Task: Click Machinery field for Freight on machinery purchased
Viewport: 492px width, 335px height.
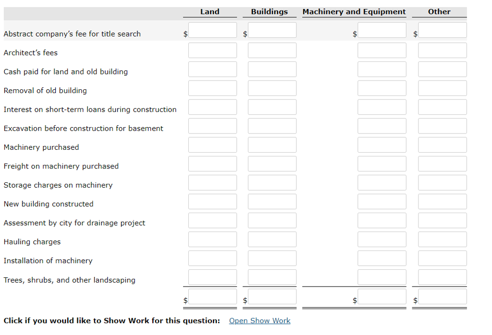Action: 381,163
